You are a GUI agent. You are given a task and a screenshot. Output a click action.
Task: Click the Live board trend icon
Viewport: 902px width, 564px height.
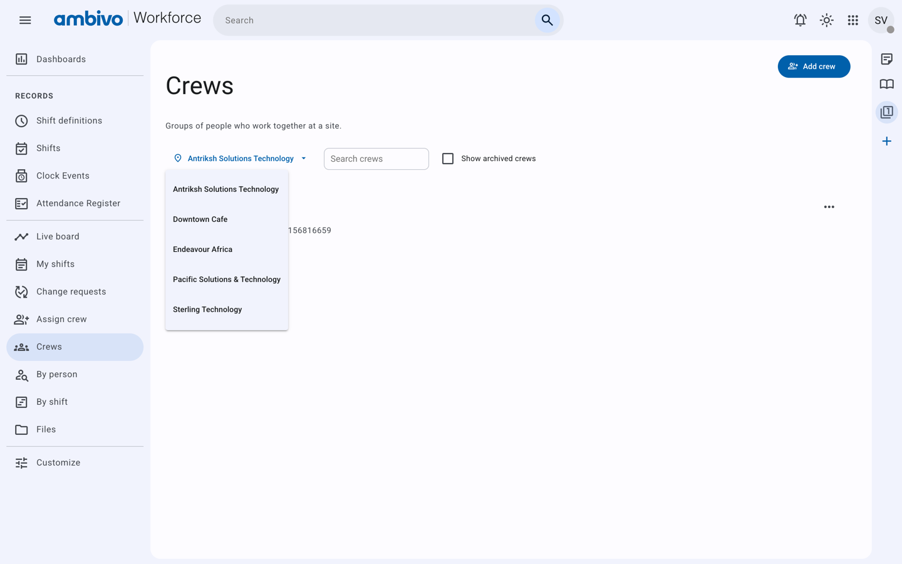21,236
